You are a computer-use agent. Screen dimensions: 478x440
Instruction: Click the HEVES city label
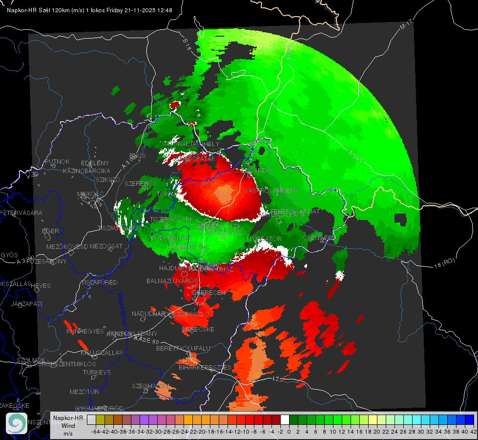pyautogui.click(x=41, y=286)
